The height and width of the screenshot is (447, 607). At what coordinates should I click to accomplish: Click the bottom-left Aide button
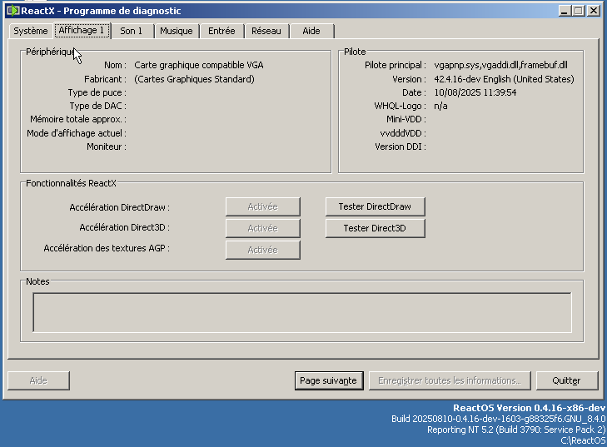coord(38,380)
